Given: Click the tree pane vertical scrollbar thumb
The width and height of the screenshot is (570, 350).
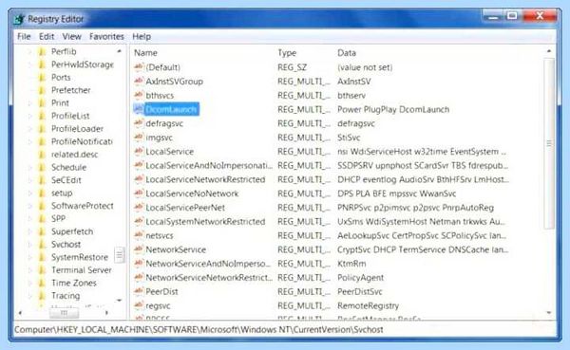Looking at the screenshot, I should (x=120, y=255).
